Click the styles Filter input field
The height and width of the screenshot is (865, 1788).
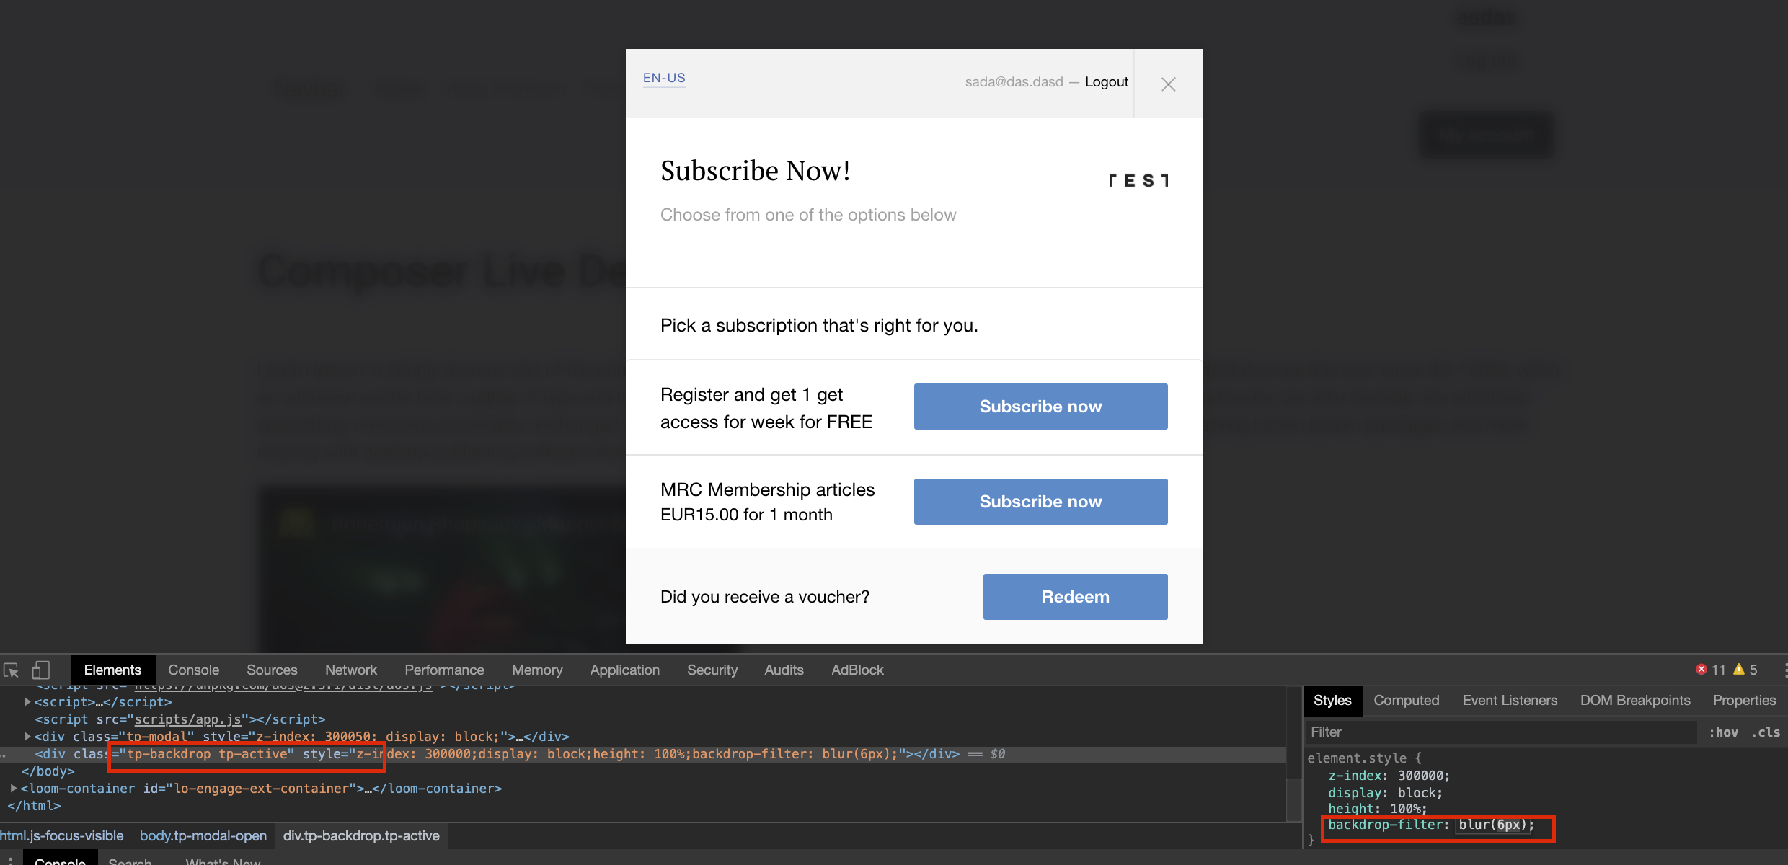(1502, 732)
